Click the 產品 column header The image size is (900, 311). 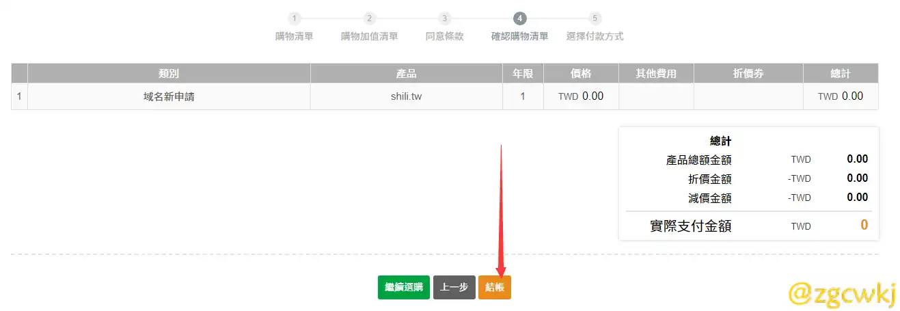(x=406, y=74)
